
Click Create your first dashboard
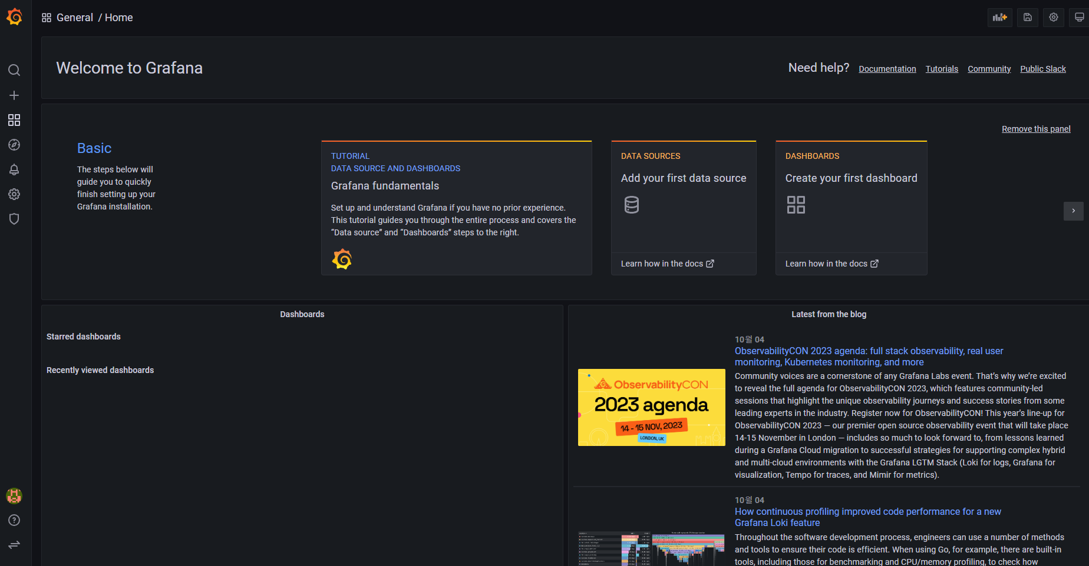(x=852, y=178)
